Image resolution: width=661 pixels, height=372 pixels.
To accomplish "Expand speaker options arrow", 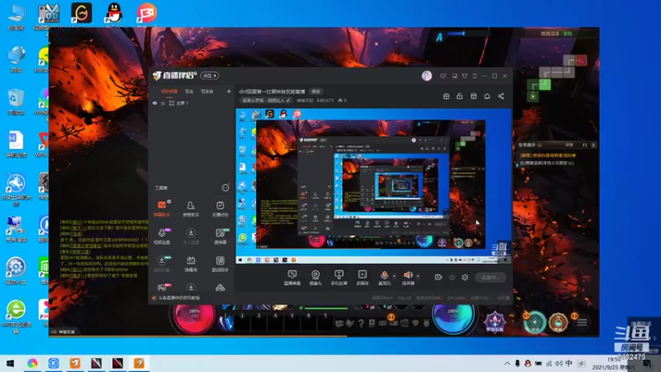I will click(x=418, y=276).
